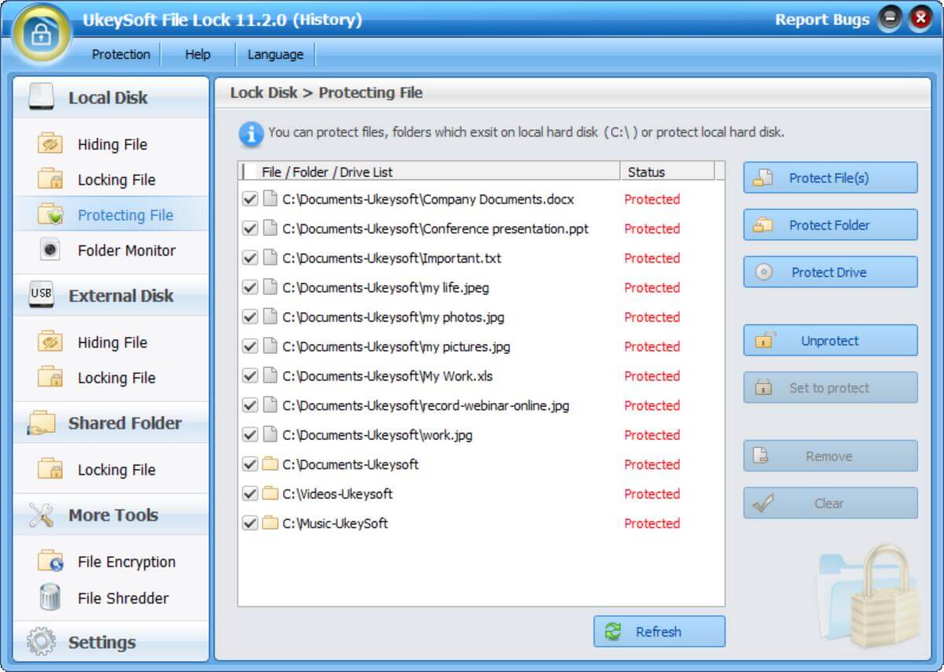
Task: Click Protected status of my photos.jpg
Action: click(x=652, y=318)
